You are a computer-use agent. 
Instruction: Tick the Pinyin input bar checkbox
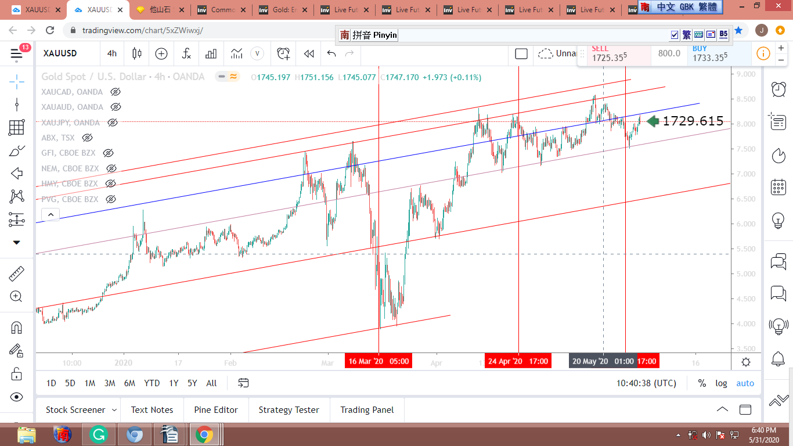pos(675,35)
